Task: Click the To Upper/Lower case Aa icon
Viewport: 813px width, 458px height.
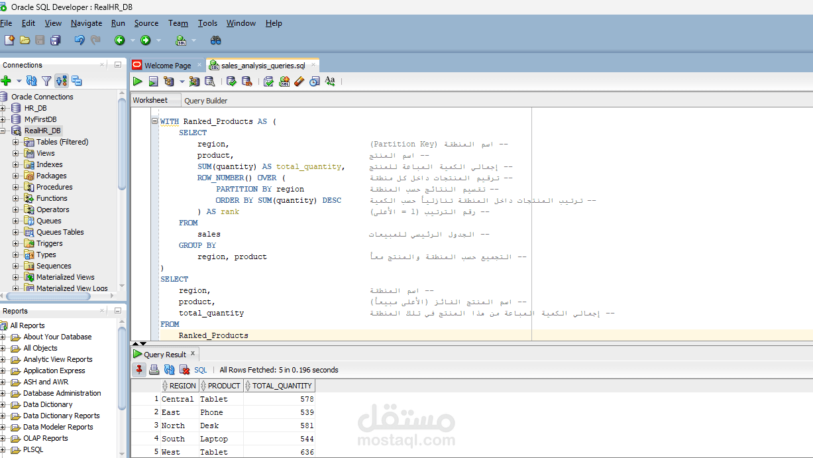Action: pos(329,82)
